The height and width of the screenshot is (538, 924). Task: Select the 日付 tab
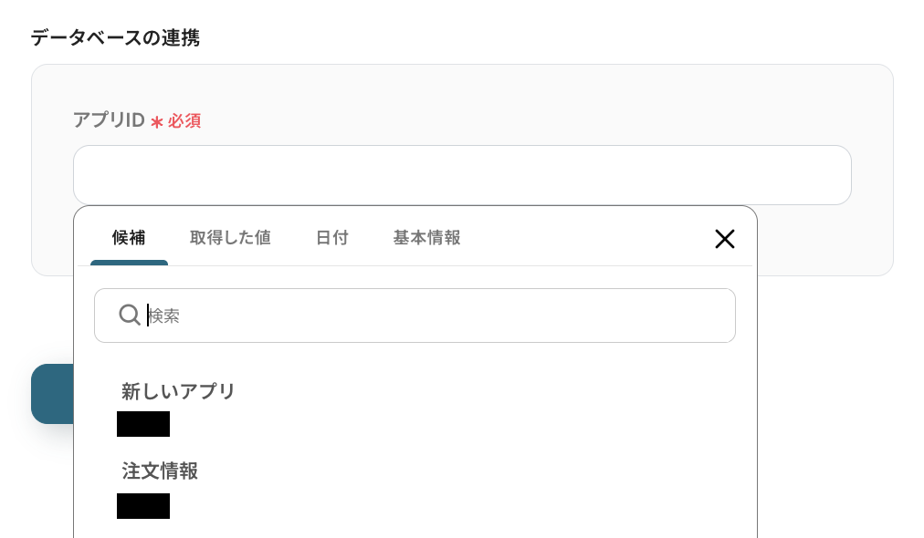click(332, 238)
